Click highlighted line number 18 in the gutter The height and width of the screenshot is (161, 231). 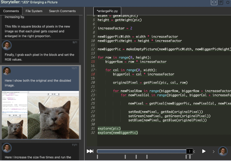pyautogui.click(x=93, y=74)
